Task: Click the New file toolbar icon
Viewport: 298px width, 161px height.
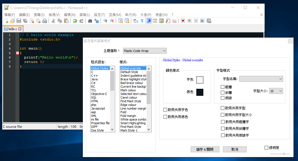Action: pyautogui.click(x=6, y=21)
